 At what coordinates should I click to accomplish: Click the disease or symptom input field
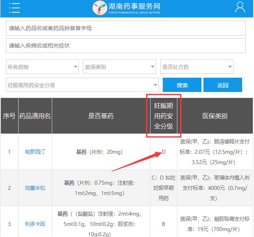point(126,46)
